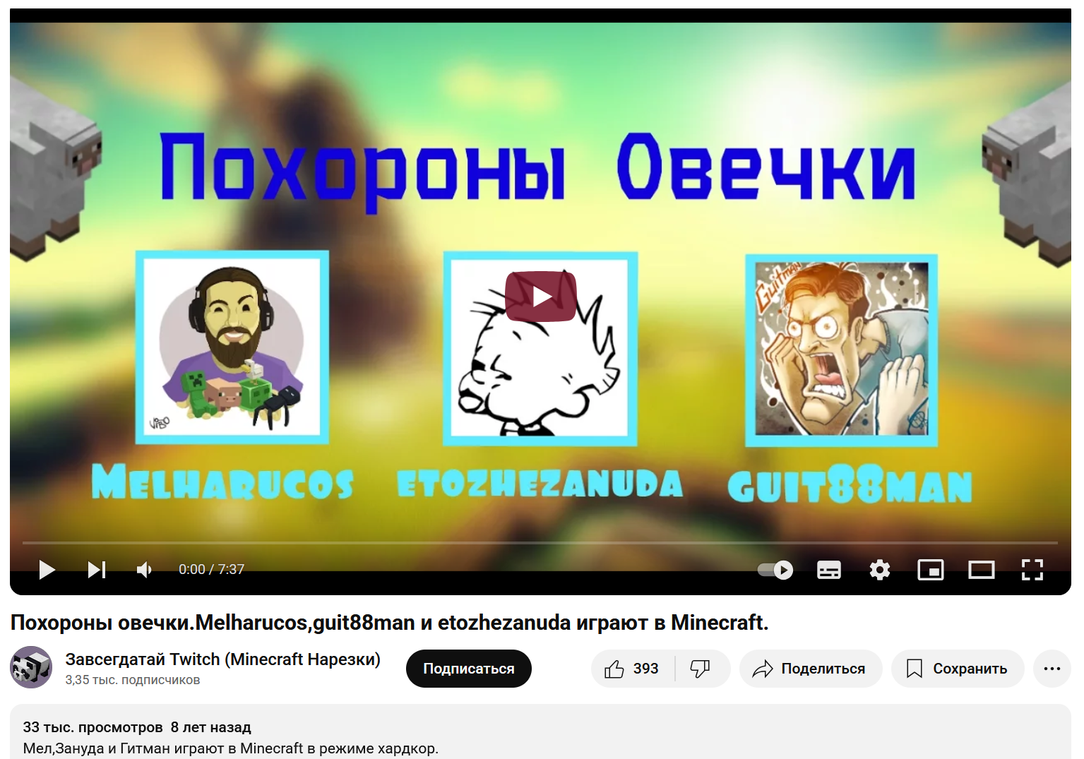
Task: Expand the video description box
Action: coord(540,731)
